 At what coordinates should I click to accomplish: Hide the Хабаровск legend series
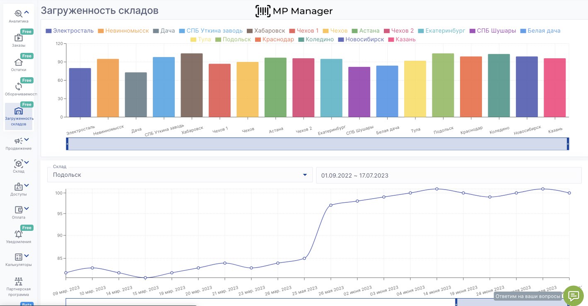point(266,31)
